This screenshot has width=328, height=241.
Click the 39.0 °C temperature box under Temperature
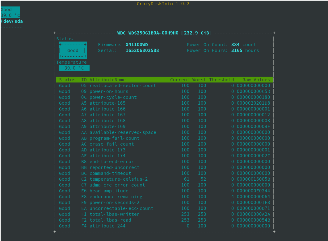click(74, 68)
